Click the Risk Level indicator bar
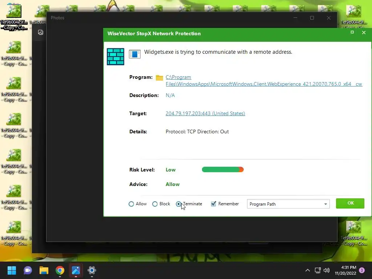Image resolution: width=372 pixels, height=279 pixels. pos(223,170)
